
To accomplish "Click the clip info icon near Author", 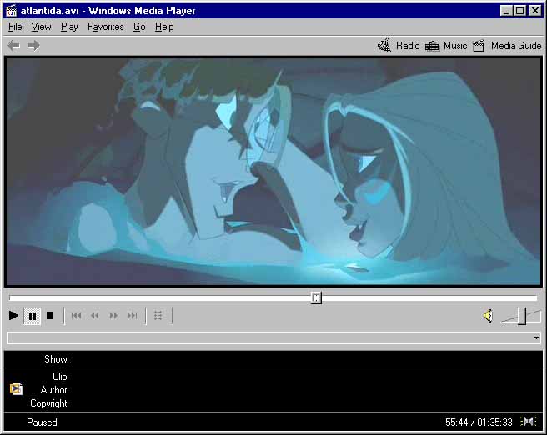I will (16, 389).
